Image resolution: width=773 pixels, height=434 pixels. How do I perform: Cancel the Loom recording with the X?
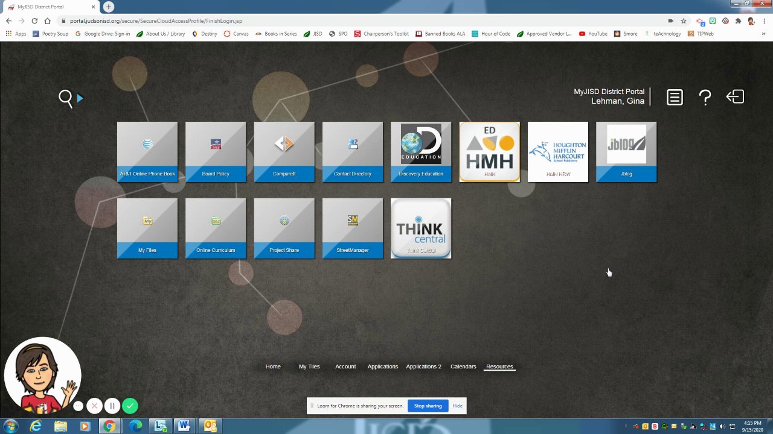94,406
